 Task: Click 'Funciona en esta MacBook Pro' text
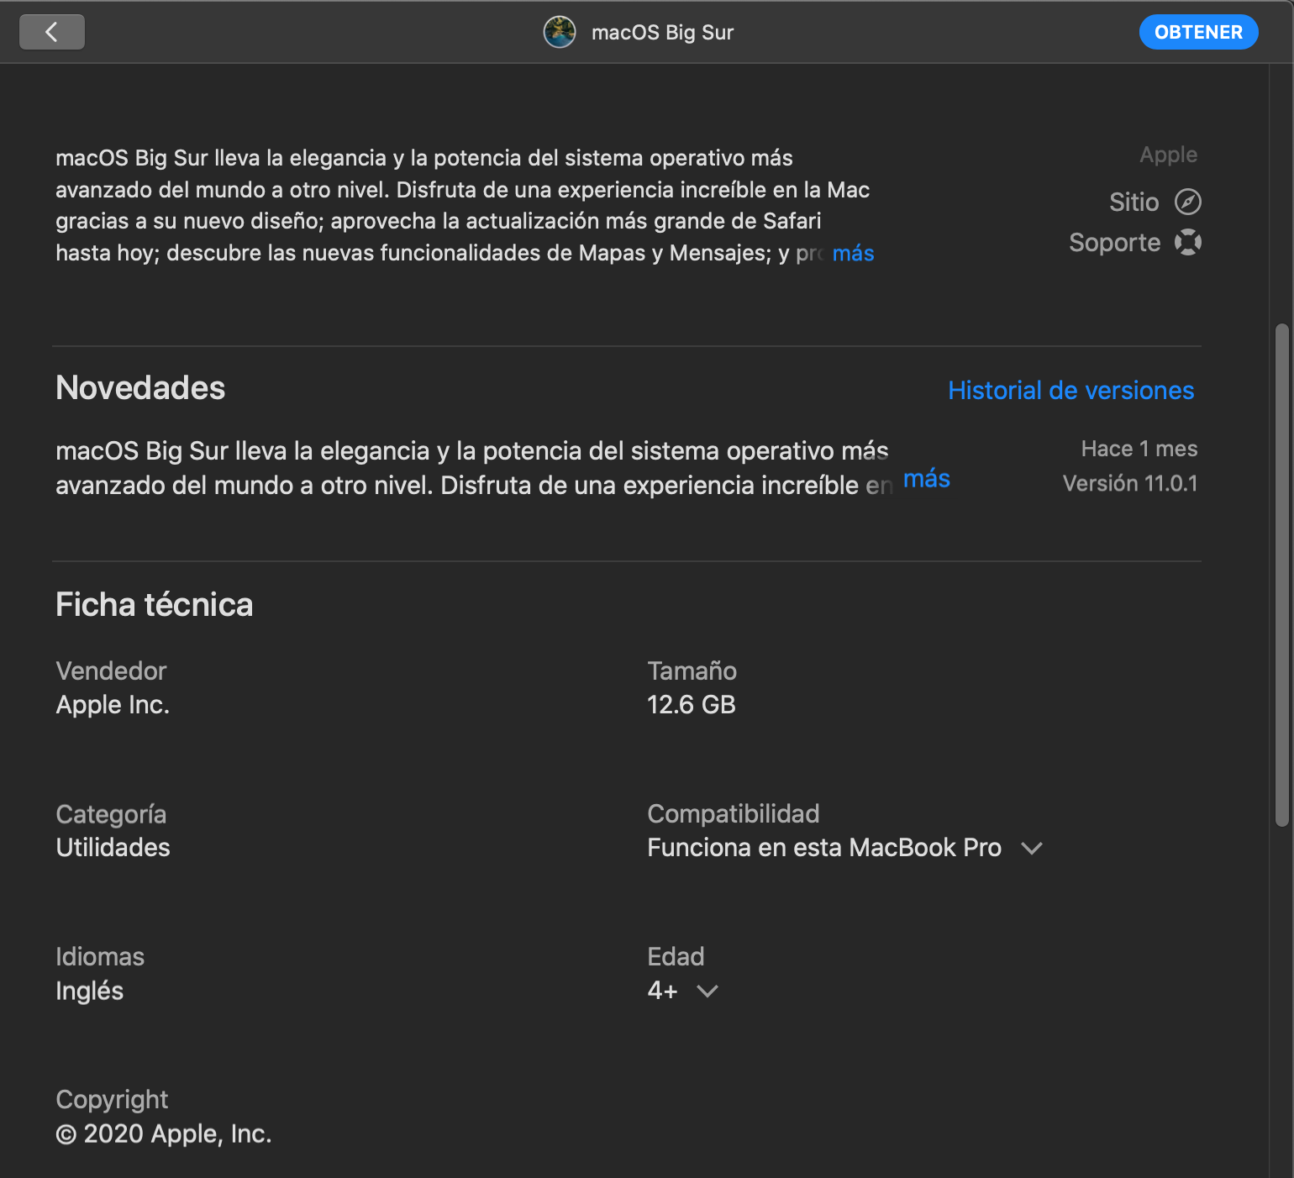tap(823, 848)
